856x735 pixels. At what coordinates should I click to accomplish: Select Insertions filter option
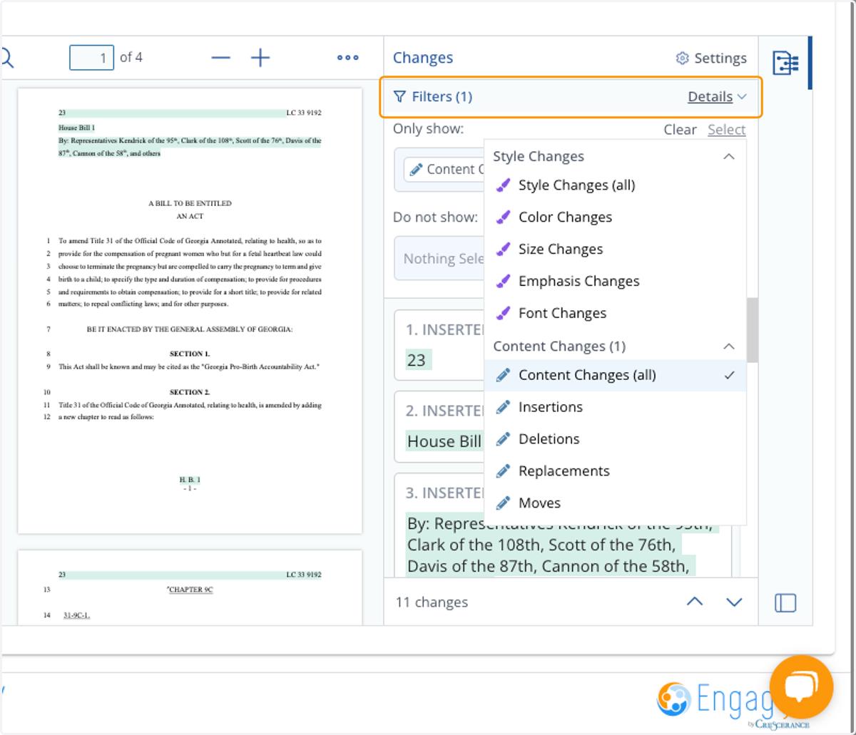click(615, 407)
